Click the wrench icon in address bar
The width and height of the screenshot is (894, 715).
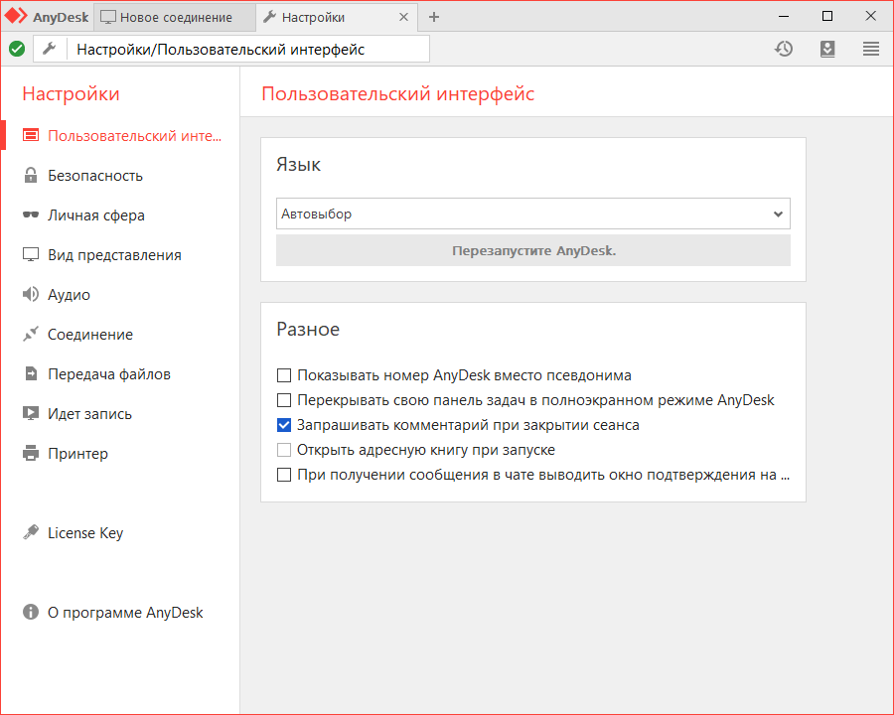click(50, 49)
